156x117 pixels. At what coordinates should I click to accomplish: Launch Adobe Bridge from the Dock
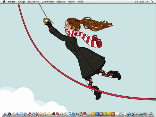click(x=113, y=114)
